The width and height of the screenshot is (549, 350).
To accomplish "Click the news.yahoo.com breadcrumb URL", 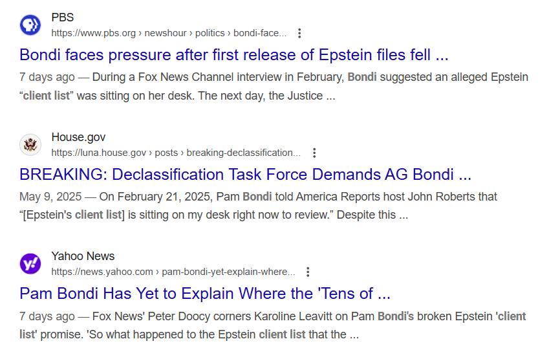I will coord(173,272).
